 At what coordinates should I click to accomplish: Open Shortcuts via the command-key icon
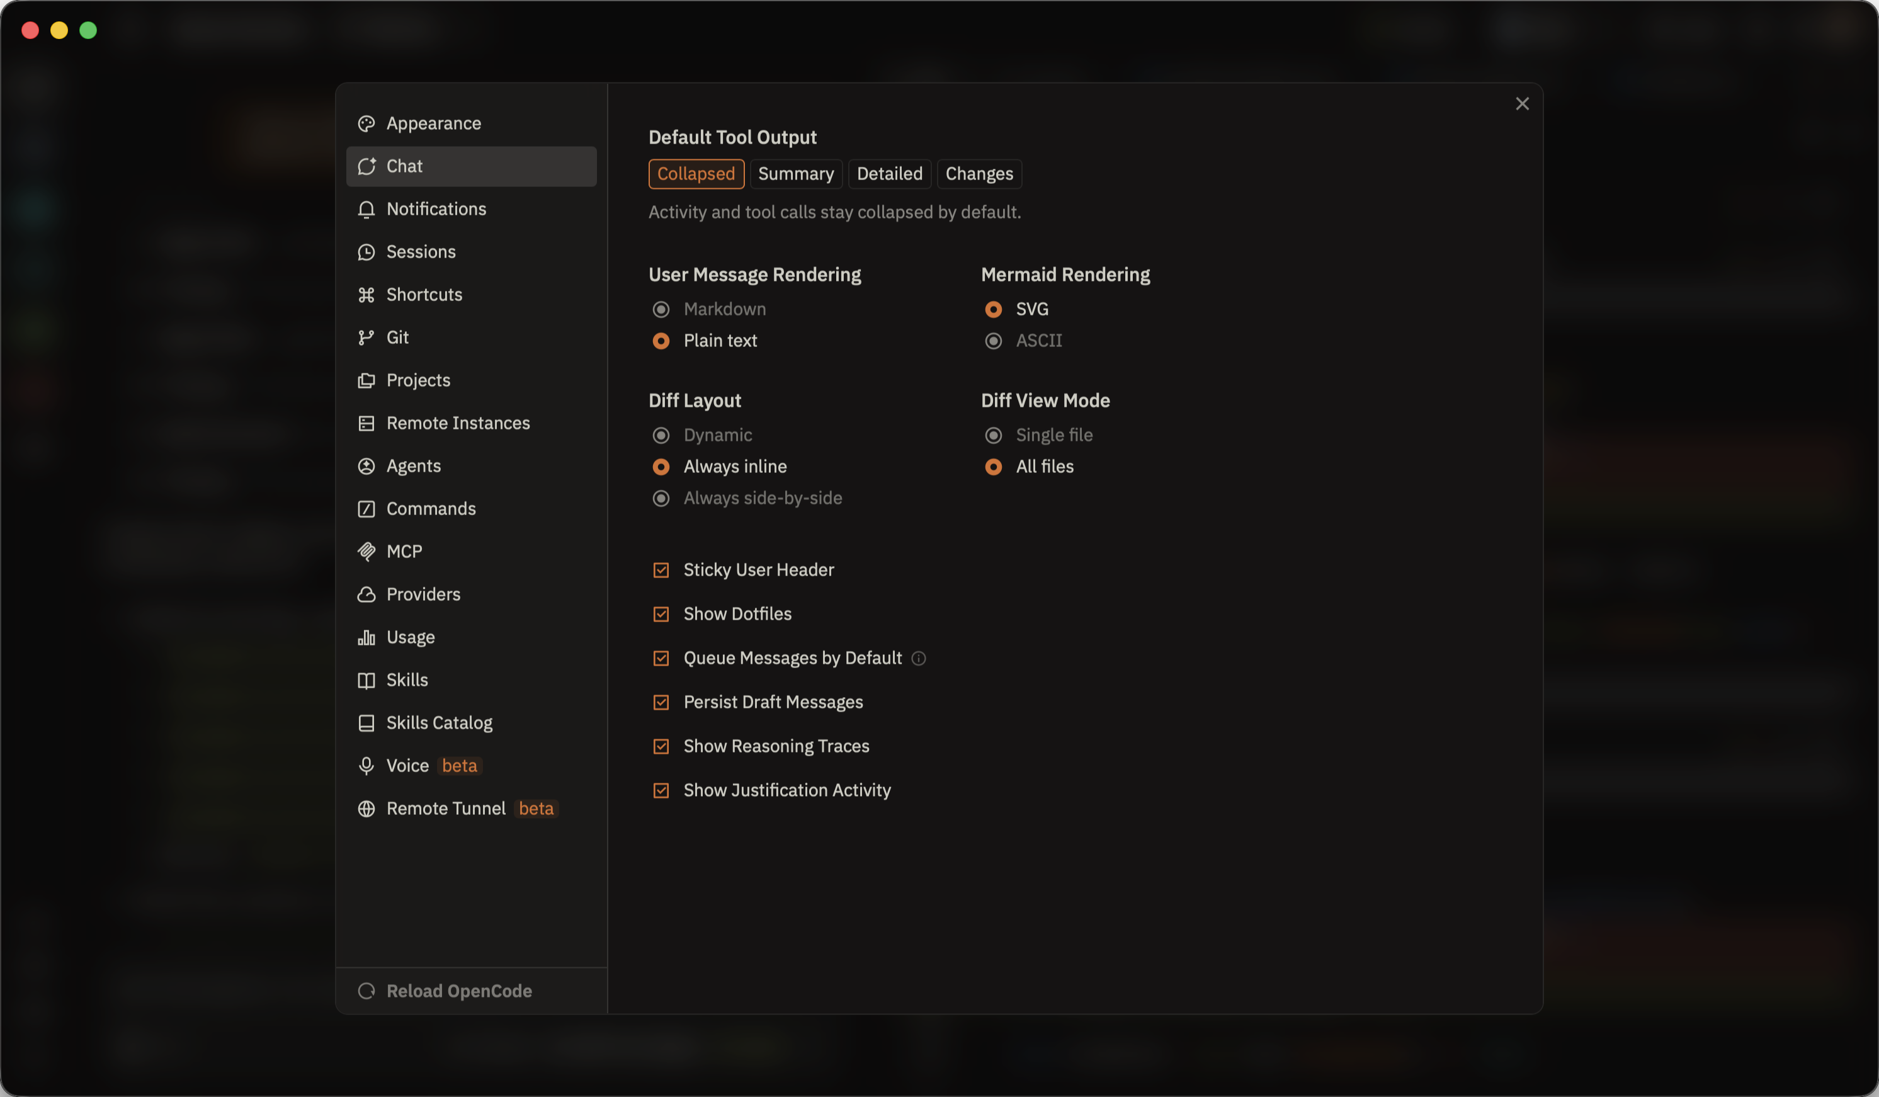(x=366, y=295)
